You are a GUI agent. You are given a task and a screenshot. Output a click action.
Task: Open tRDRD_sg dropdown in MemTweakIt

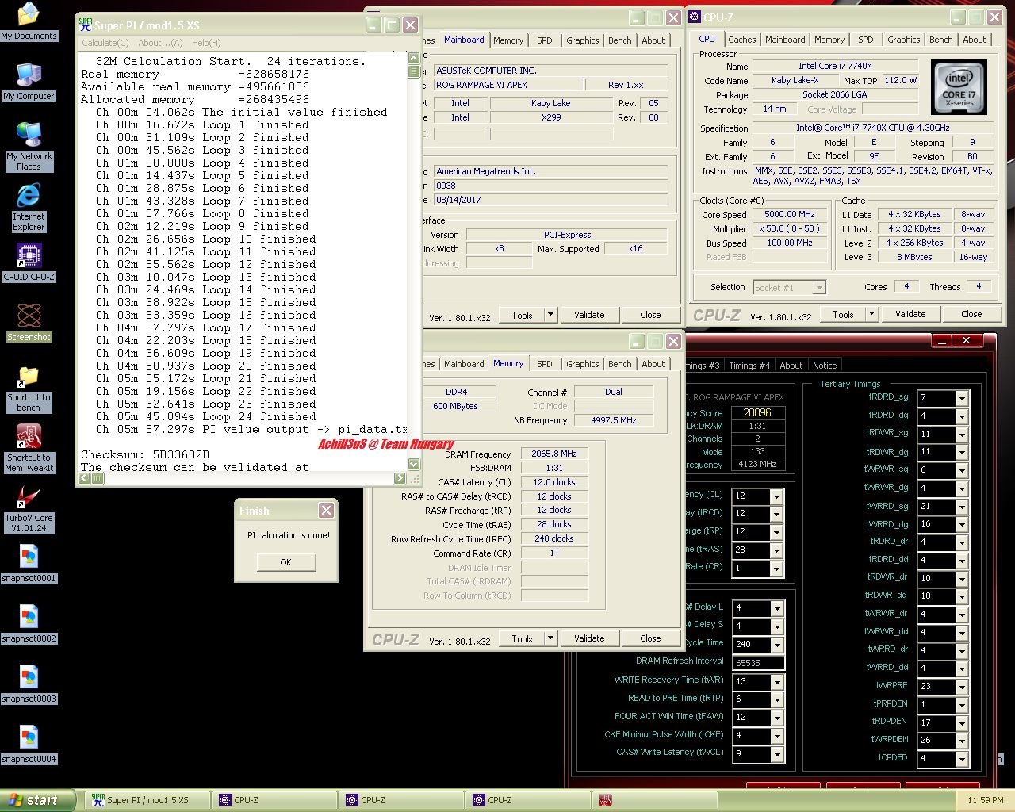(x=961, y=398)
